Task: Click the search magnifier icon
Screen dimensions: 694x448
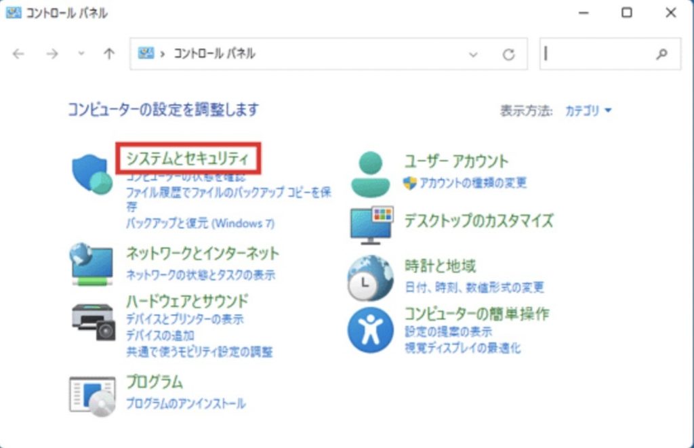Action: coord(661,54)
